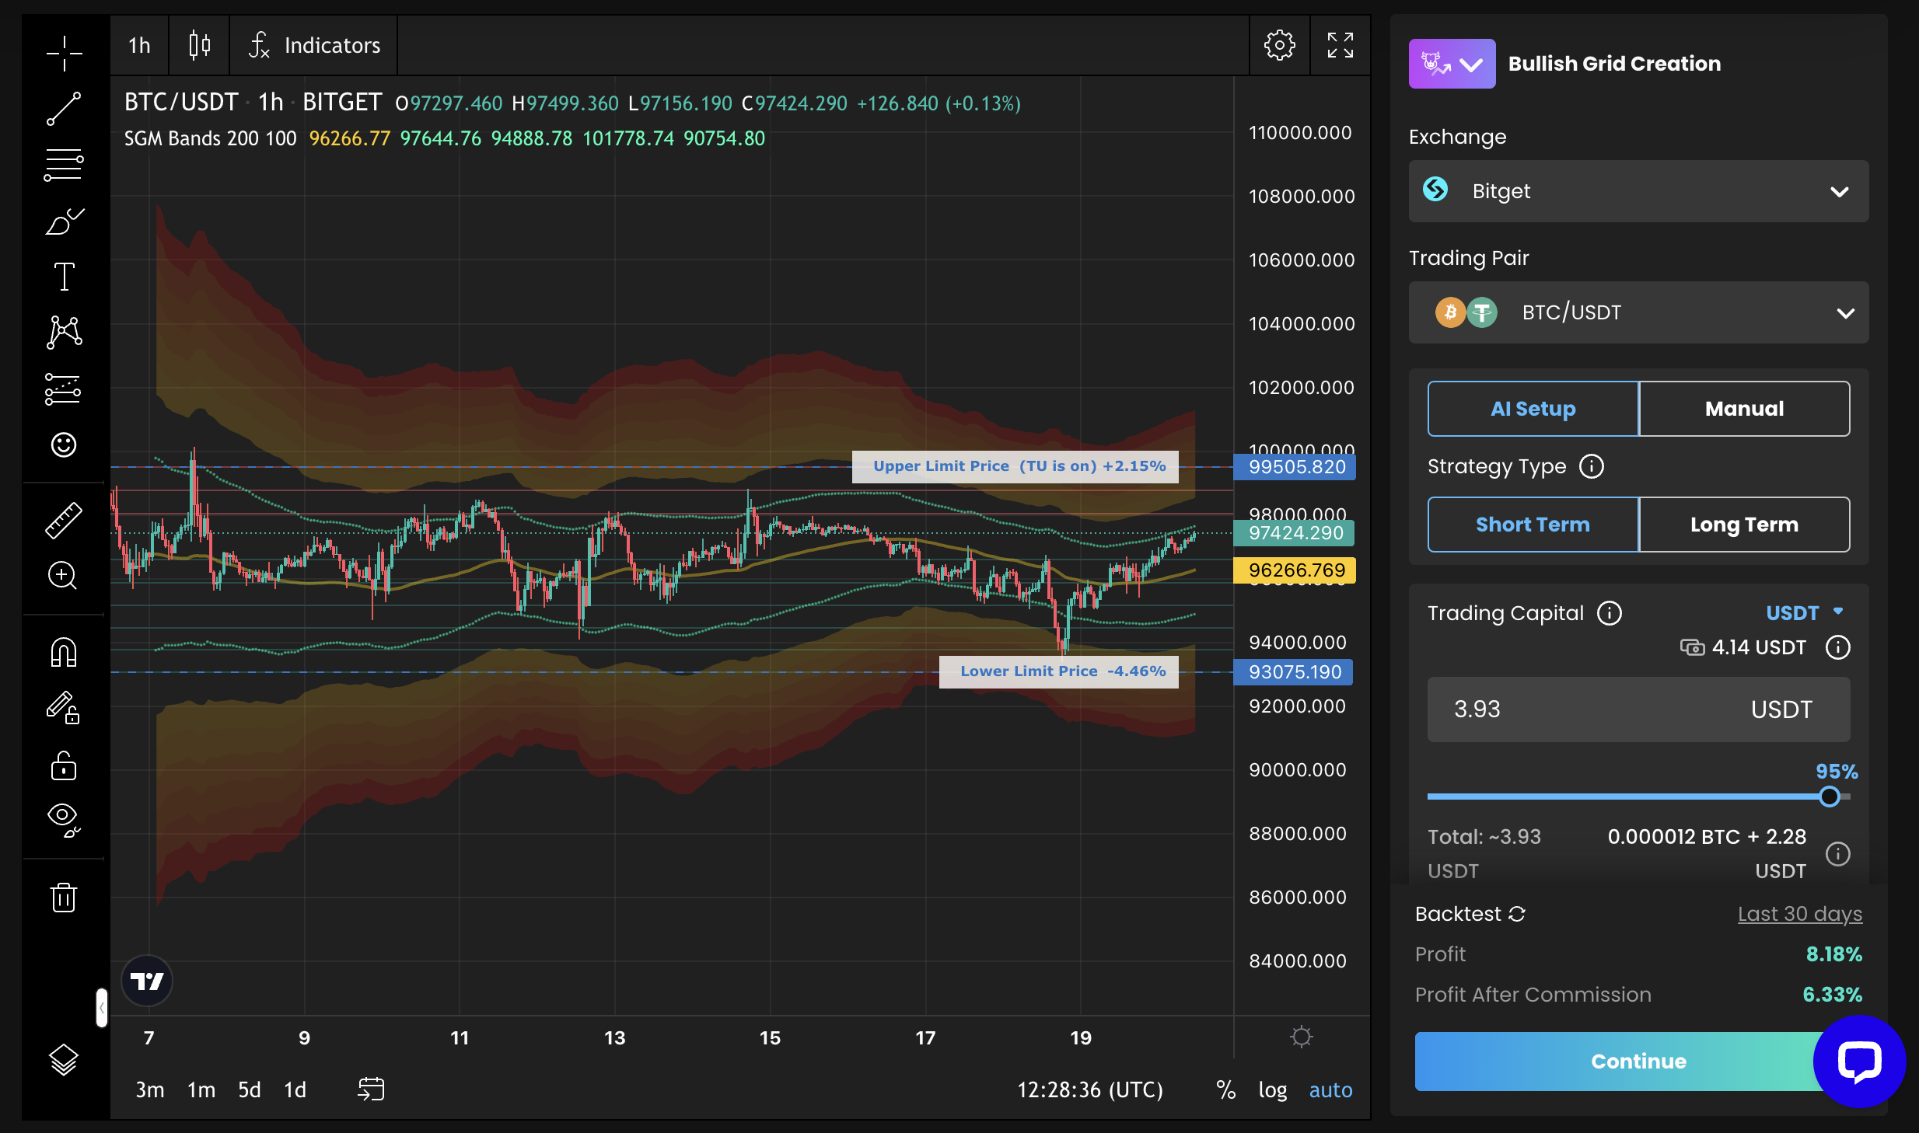
Task: Open the USDT capital currency dropdown
Action: [1804, 613]
